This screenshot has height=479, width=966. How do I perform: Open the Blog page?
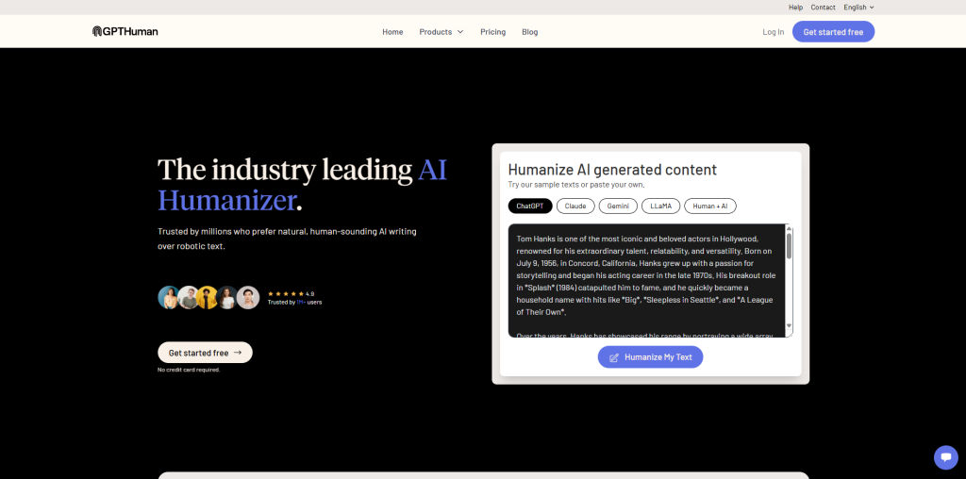coord(530,32)
